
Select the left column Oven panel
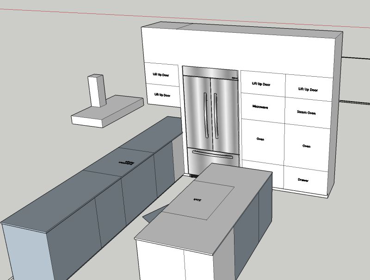[260, 139]
